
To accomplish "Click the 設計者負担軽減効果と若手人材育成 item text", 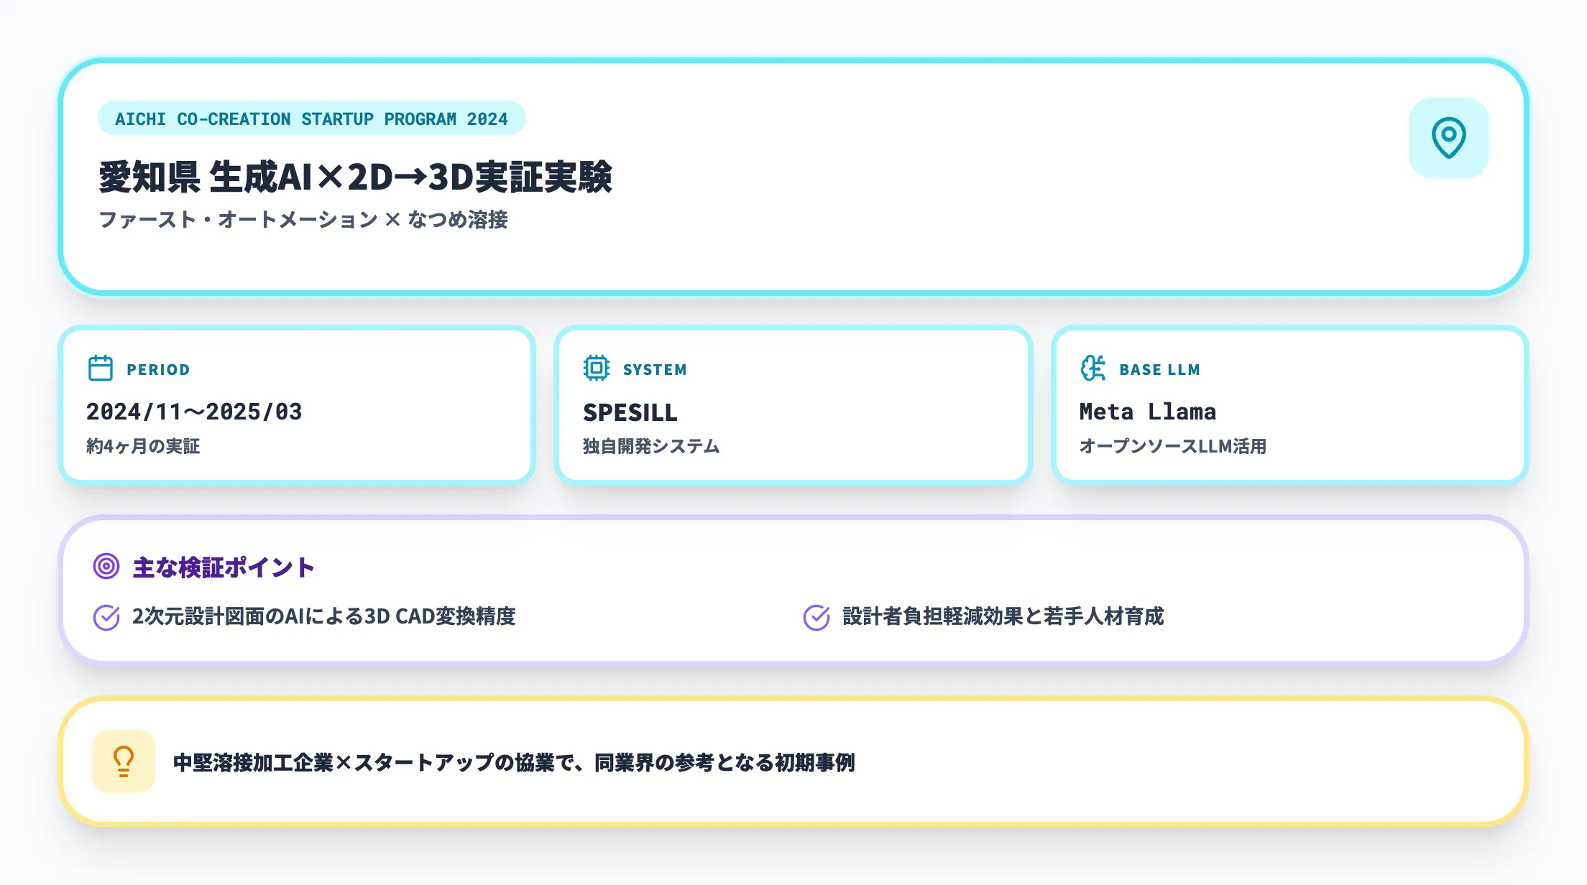I will click(1003, 616).
